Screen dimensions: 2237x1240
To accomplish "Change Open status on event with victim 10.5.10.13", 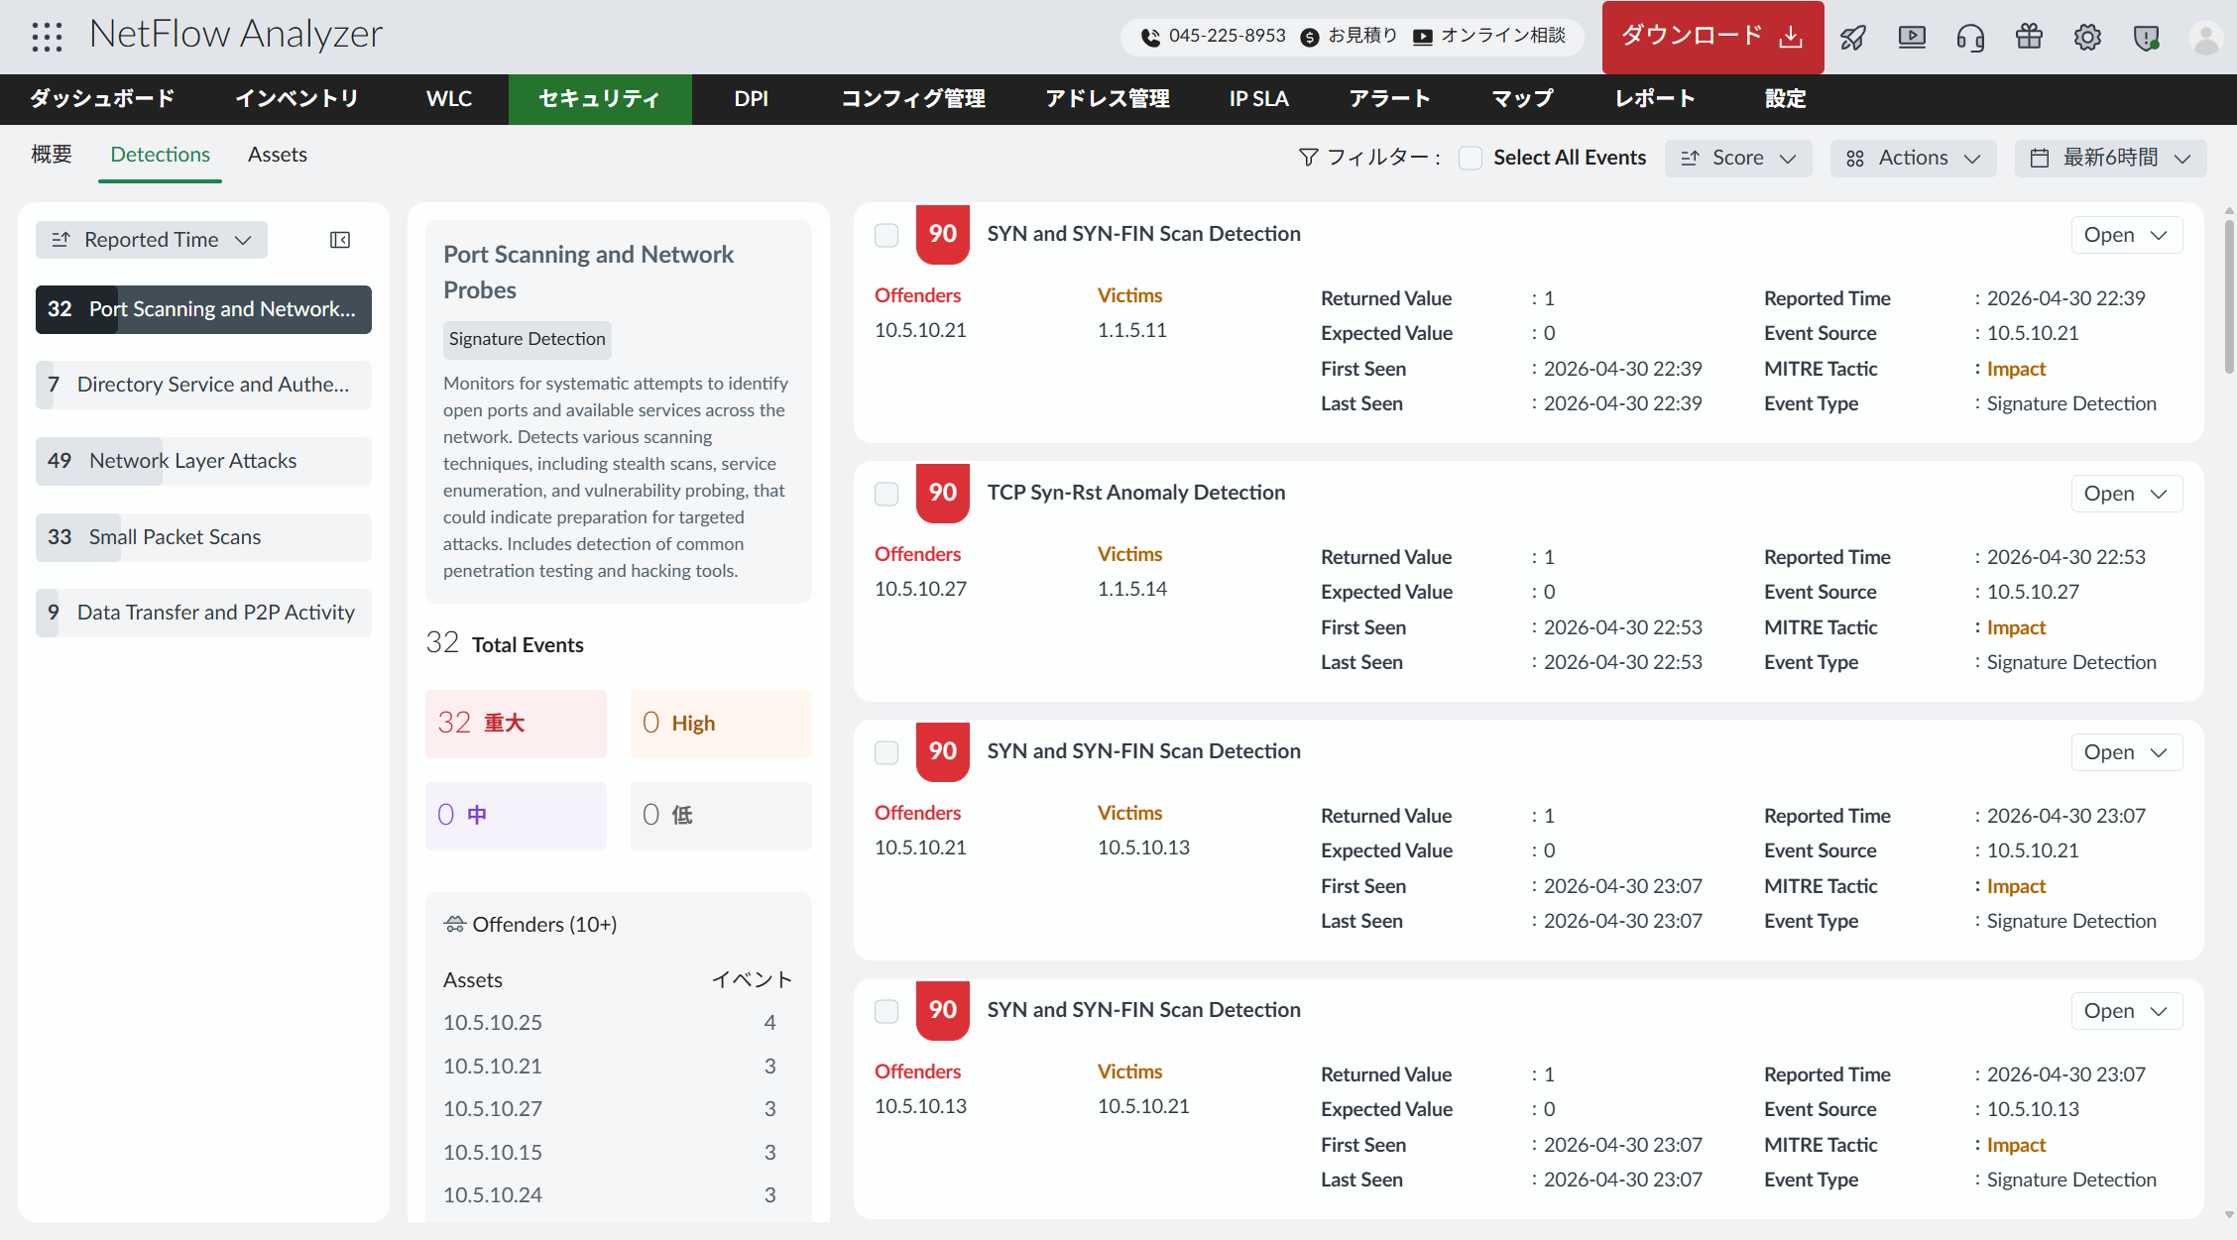I will click(x=2126, y=752).
